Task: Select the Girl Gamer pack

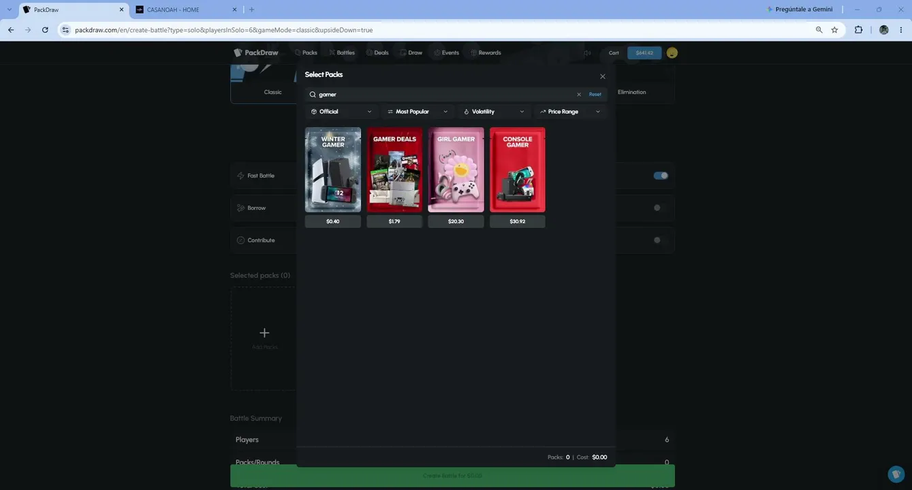Action: pos(456,169)
